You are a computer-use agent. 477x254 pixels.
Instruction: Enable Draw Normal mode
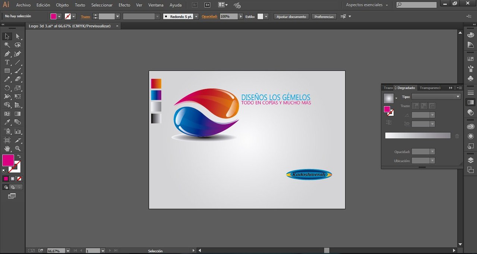(6, 187)
